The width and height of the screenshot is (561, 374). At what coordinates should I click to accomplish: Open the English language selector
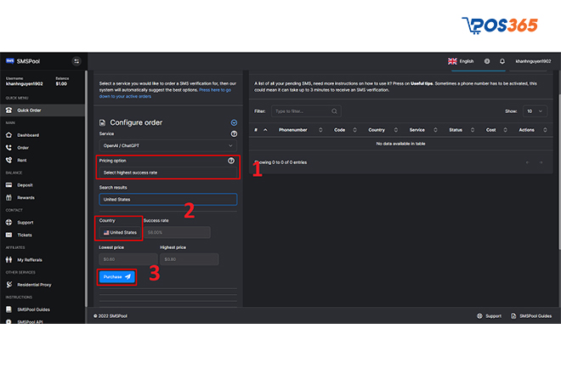[462, 61]
